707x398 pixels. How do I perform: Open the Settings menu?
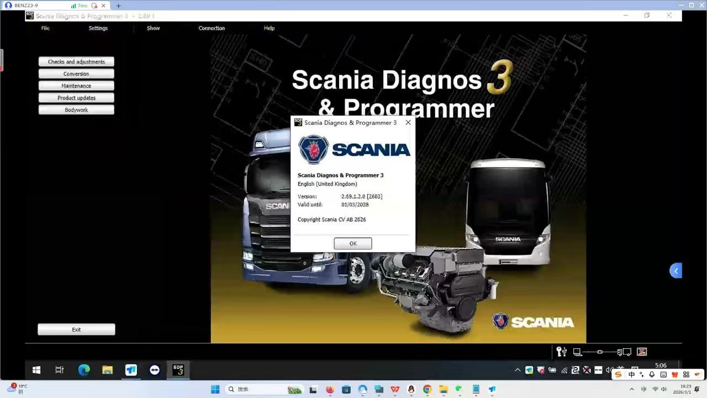click(98, 28)
